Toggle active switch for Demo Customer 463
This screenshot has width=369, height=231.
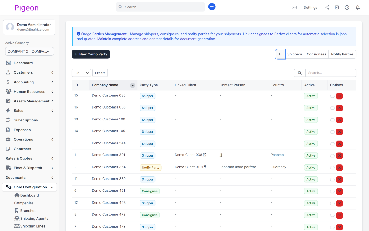(x=332, y=203)
